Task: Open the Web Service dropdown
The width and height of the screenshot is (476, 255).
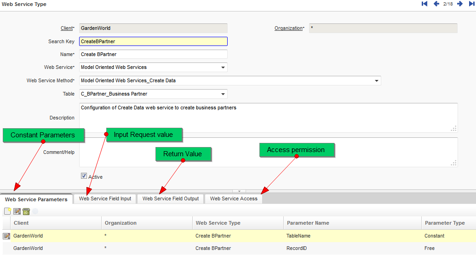Action: point(223,68)
